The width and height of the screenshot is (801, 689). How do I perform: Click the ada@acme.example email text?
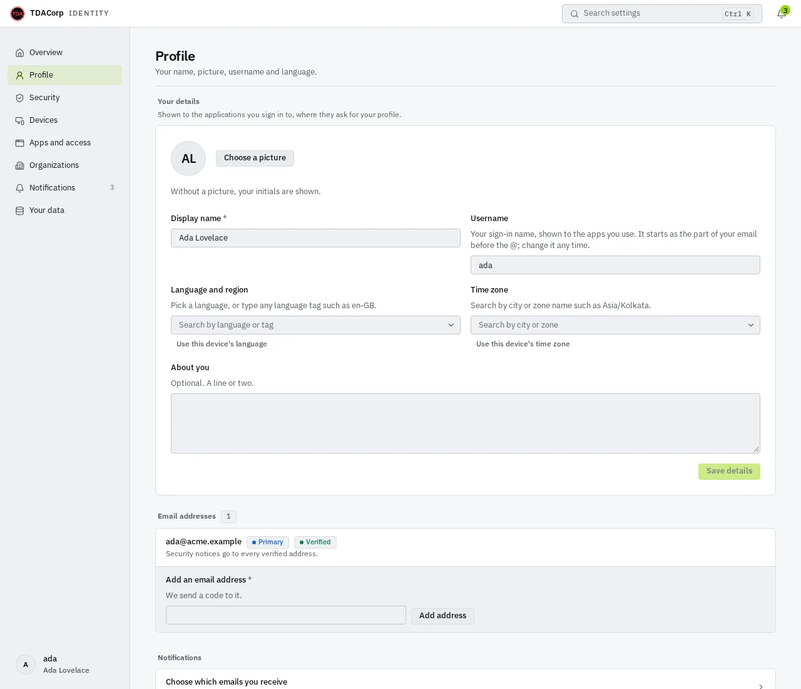click(203, 542)
